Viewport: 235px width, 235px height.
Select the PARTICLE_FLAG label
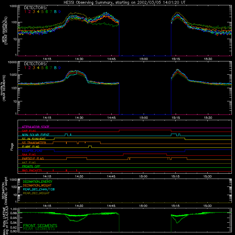click(33, 159)
